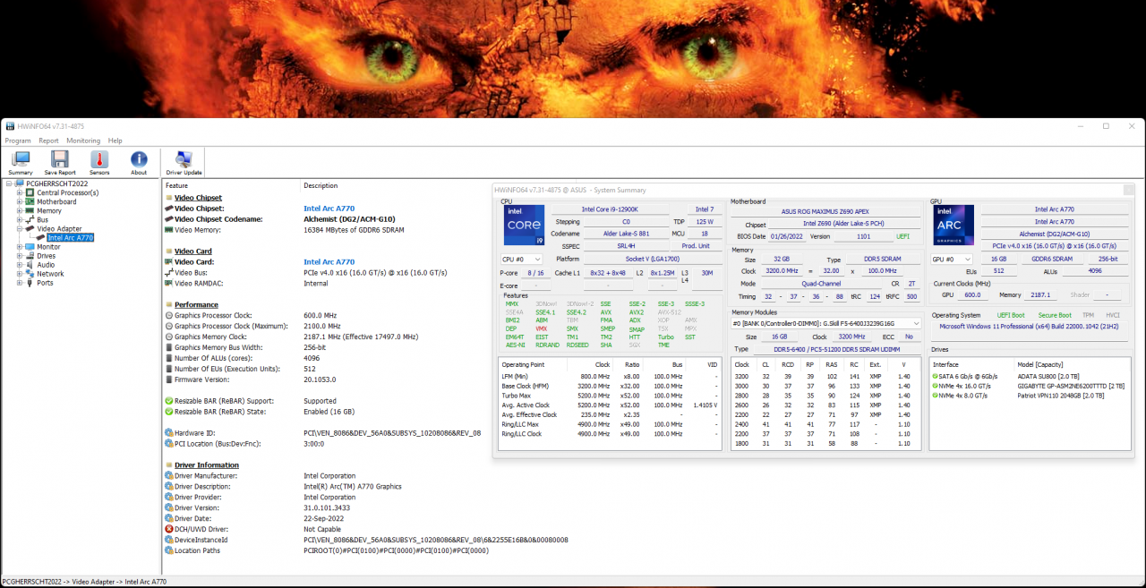Click the Audio speaker icon in tree
Viewport: 1146px width, 588px height.
point(30,265)
